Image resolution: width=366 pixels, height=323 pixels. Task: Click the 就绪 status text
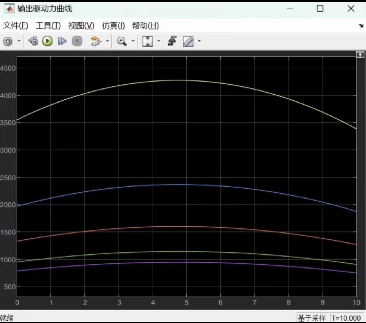pos(7,318)
